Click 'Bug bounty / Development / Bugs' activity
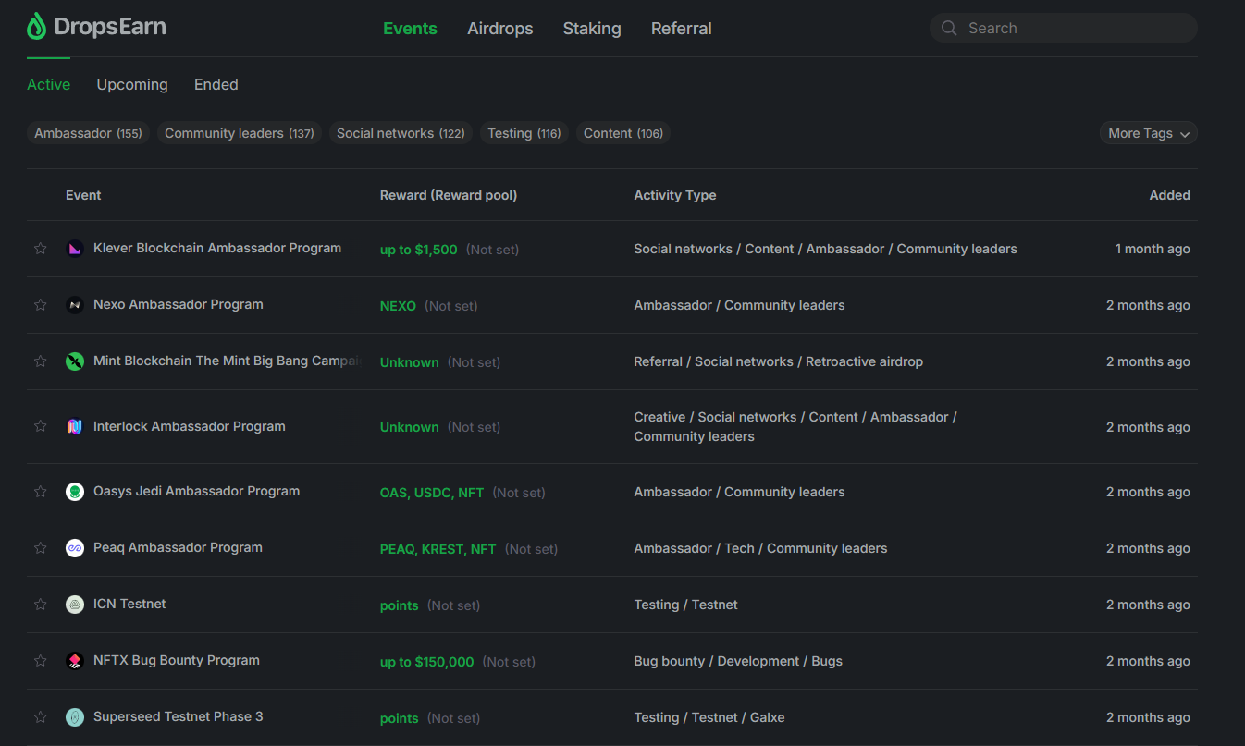This screenshot has width=1245, height=746. point(738,661)
